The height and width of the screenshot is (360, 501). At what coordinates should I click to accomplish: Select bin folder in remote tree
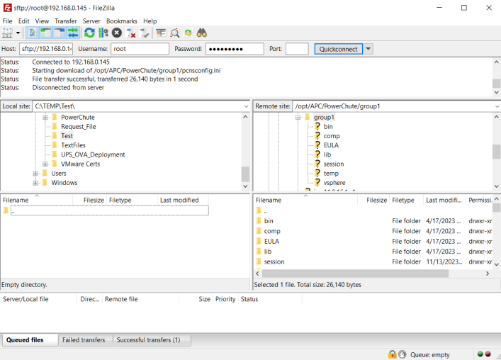tap(328, 127)
